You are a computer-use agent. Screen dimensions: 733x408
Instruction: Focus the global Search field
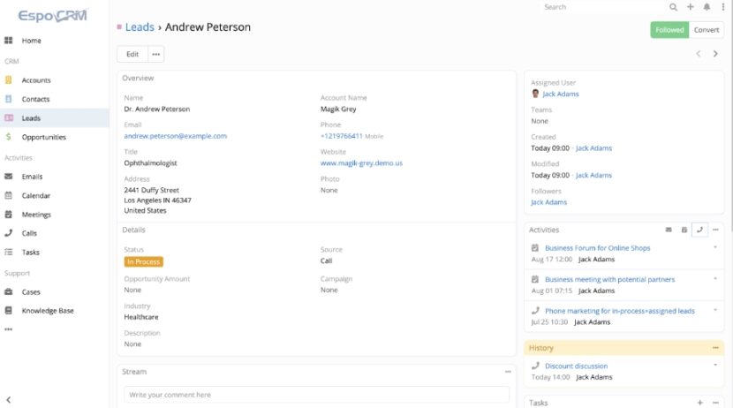coord(603,7)
